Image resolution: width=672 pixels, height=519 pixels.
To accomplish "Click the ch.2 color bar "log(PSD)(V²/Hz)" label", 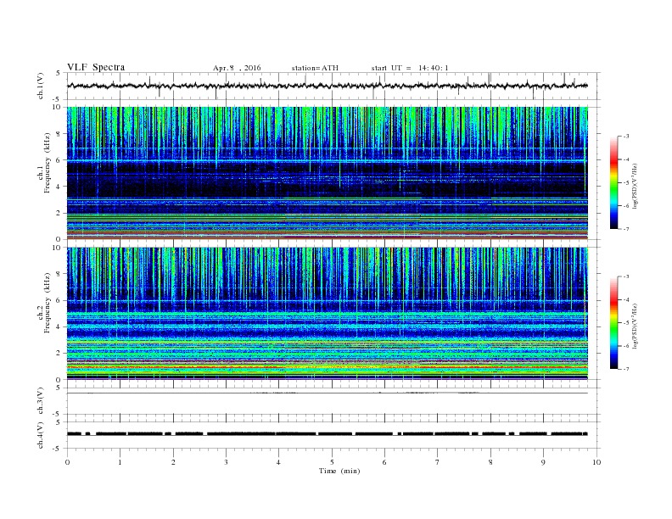I will pyautogui.click(x=635, y=326).
